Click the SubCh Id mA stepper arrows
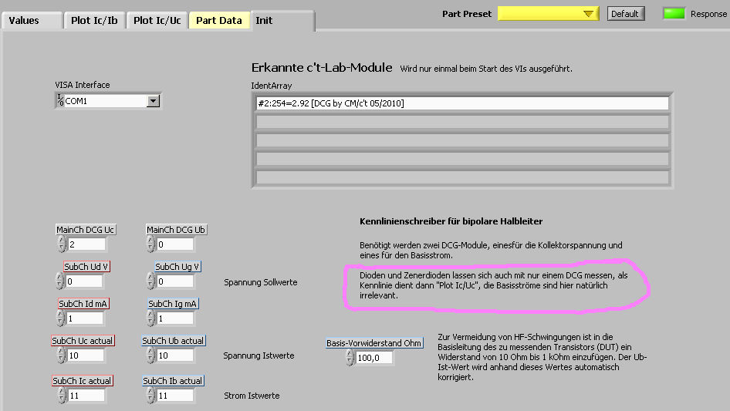Screen dimensions: 730x411 click(60, 318)
